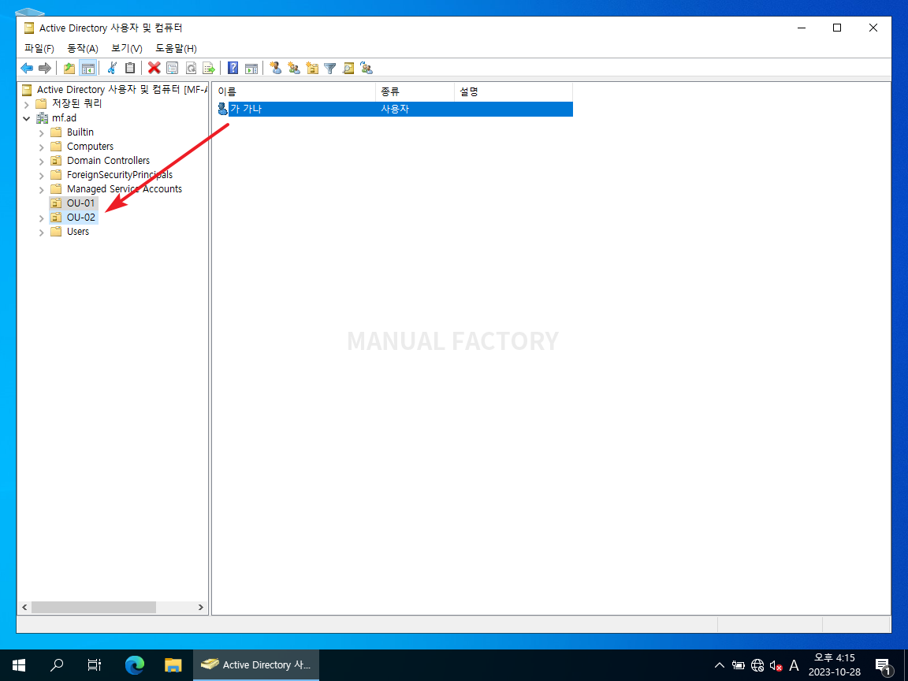This screenshot has width=908, height=681.
Task: Expand Managed Service Accounts node
Action: point(41,190)
